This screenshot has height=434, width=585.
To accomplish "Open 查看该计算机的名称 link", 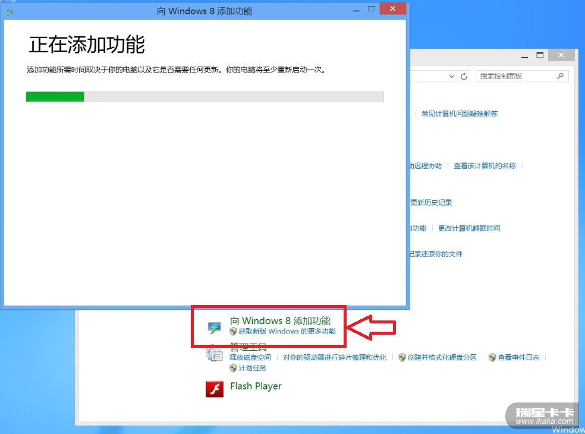I will coord(485,166).
